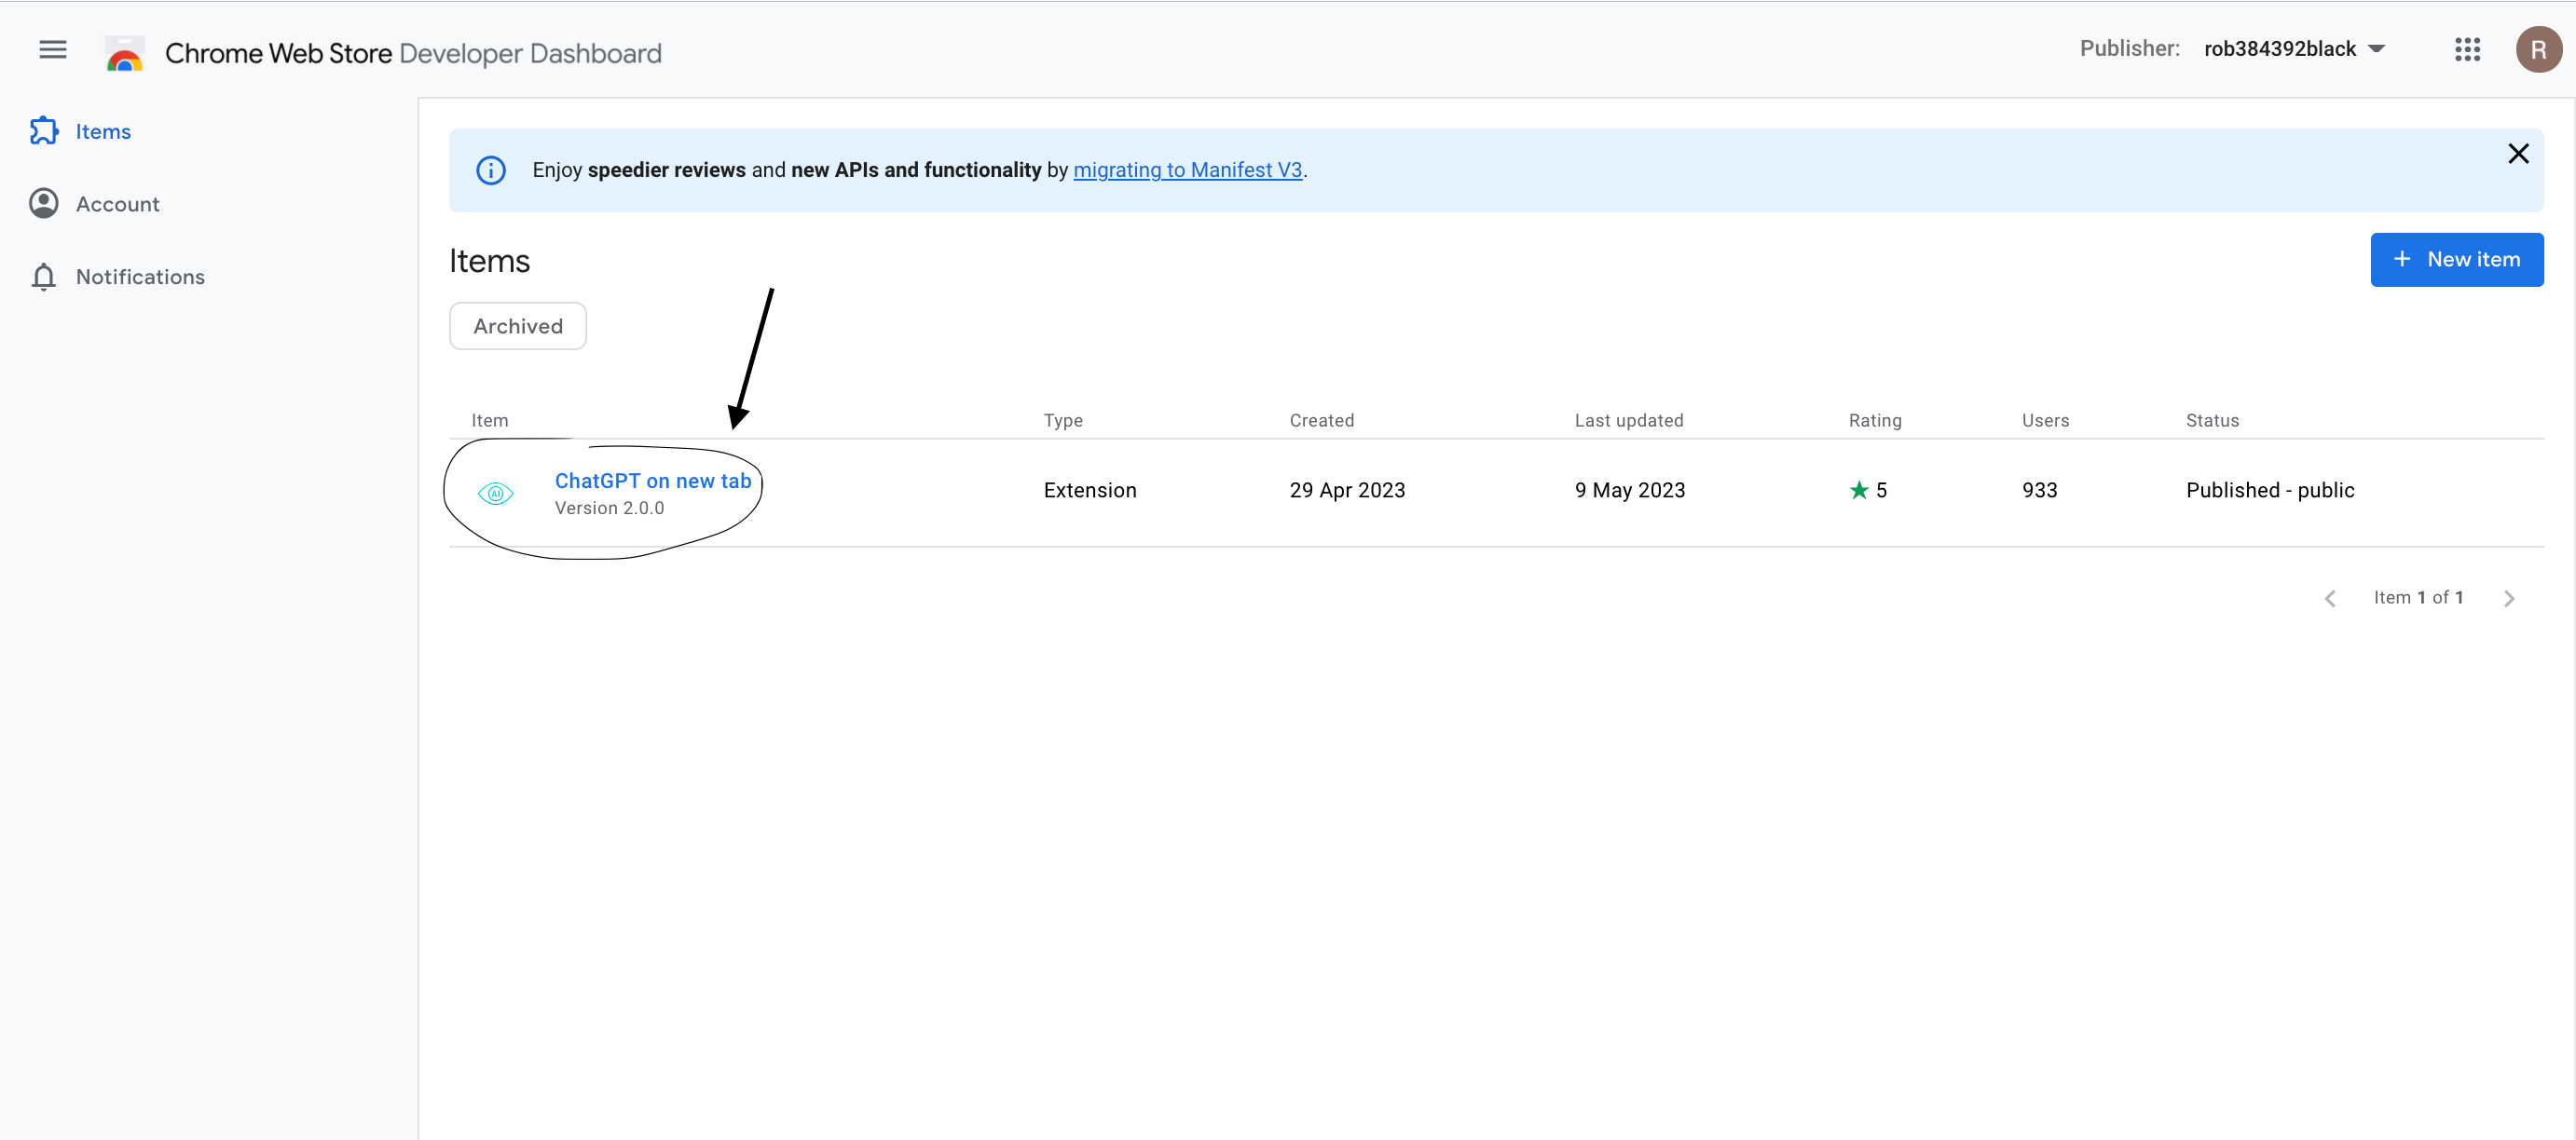Viewport: 2576px width, 1140px height.
Task: Click the info icon in banner
Action: [490, 170]
